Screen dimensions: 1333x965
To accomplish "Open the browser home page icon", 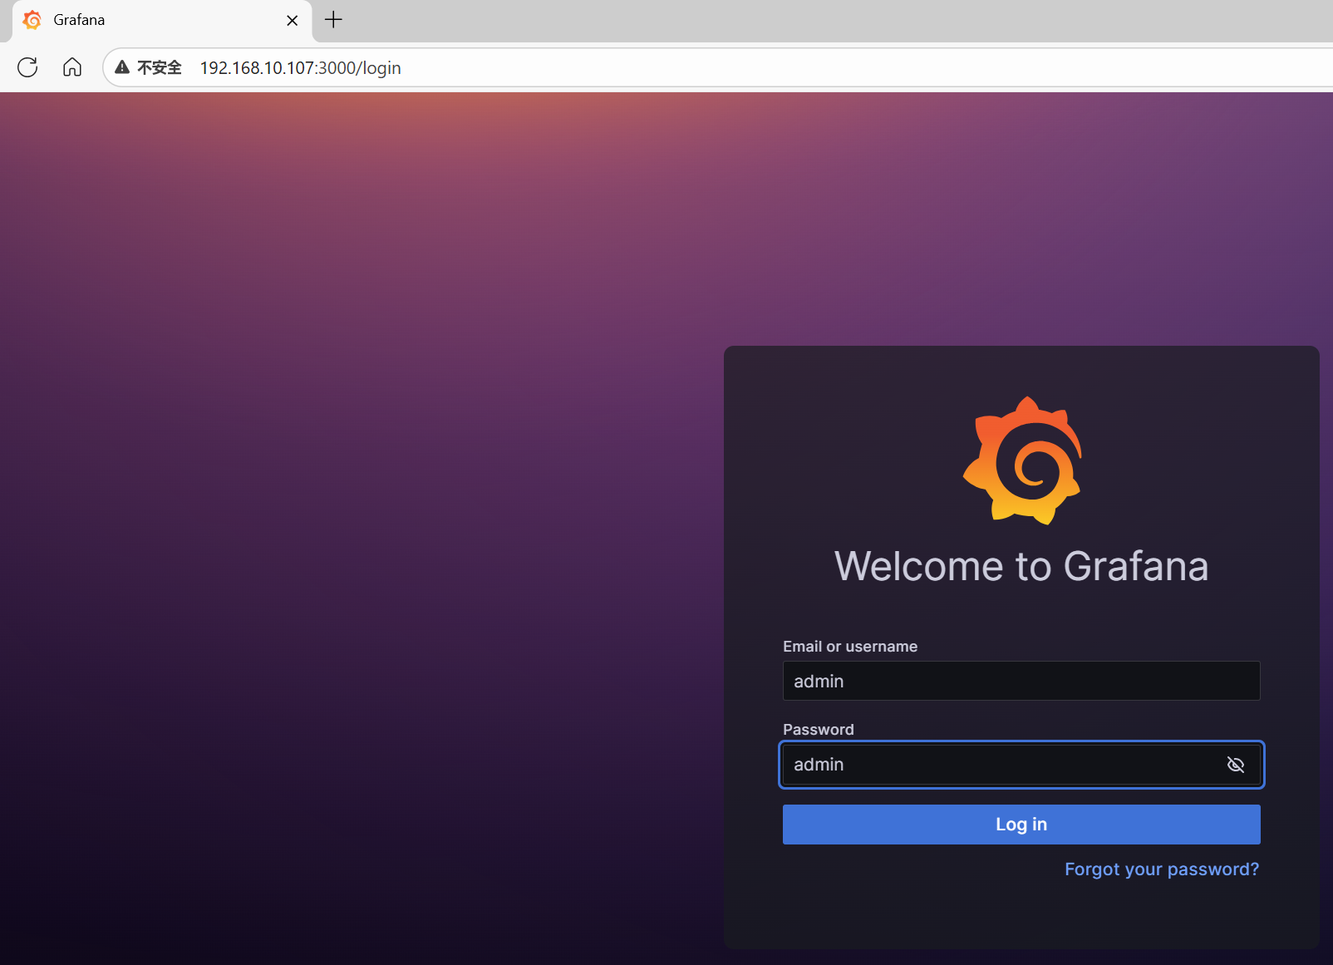I will (72, 67).
